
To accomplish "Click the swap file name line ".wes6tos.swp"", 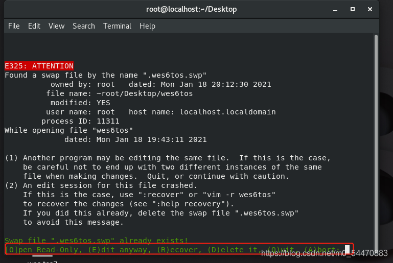I will tap(105, 75).
